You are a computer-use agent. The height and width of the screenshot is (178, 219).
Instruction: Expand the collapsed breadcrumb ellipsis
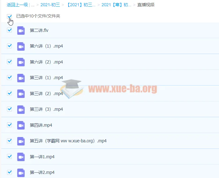click(33, 5)
